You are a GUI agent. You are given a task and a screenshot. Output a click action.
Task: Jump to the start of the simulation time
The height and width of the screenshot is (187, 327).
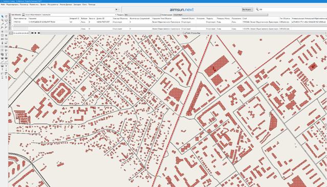click(x=32, y=33)
